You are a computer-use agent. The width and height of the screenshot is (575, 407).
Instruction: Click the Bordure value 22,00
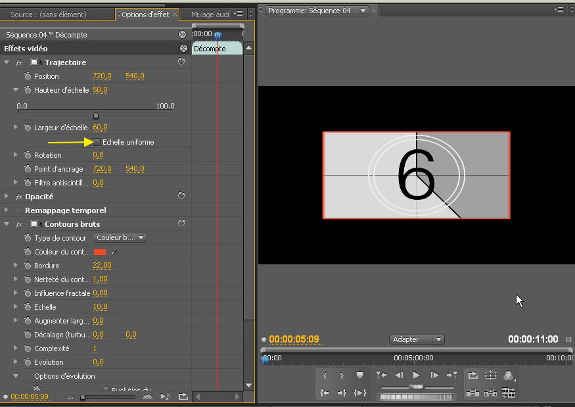coord(102,266)
